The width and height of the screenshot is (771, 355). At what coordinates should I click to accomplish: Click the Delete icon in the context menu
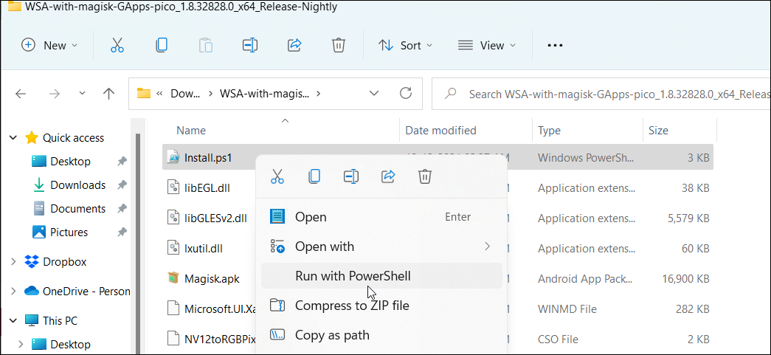tap(425, 176)
